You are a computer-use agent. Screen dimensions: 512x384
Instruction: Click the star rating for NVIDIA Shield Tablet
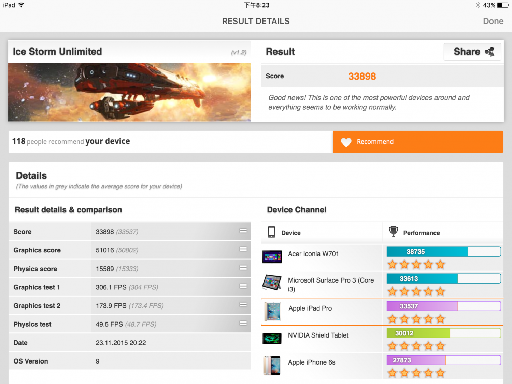click(x=416, y=346)
